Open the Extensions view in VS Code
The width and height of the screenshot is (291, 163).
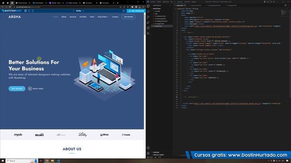(148, 28)
